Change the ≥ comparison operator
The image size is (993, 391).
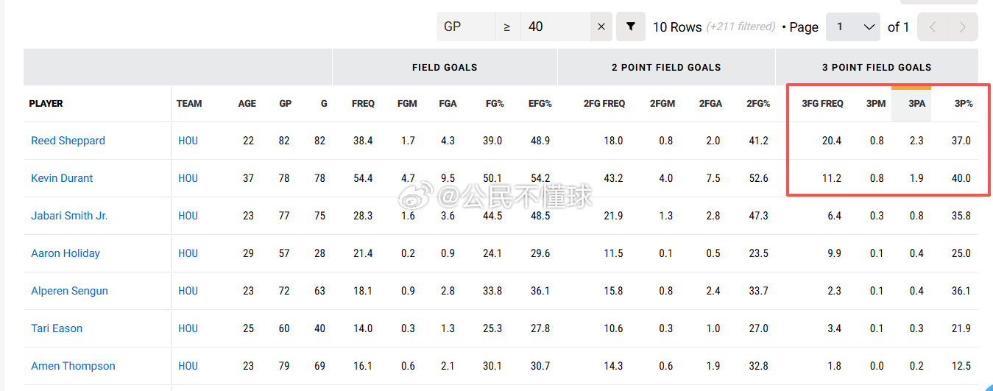[507, 27]
